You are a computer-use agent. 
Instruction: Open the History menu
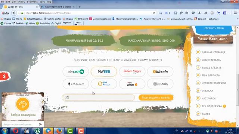[22, 1]
